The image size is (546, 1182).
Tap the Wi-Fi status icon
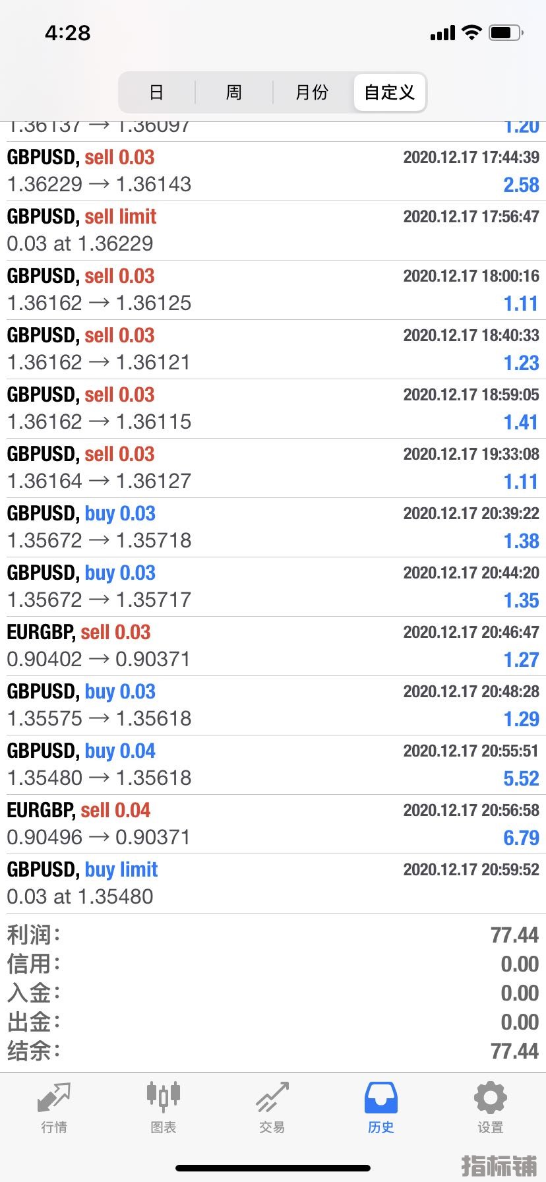tap(471, 33)
